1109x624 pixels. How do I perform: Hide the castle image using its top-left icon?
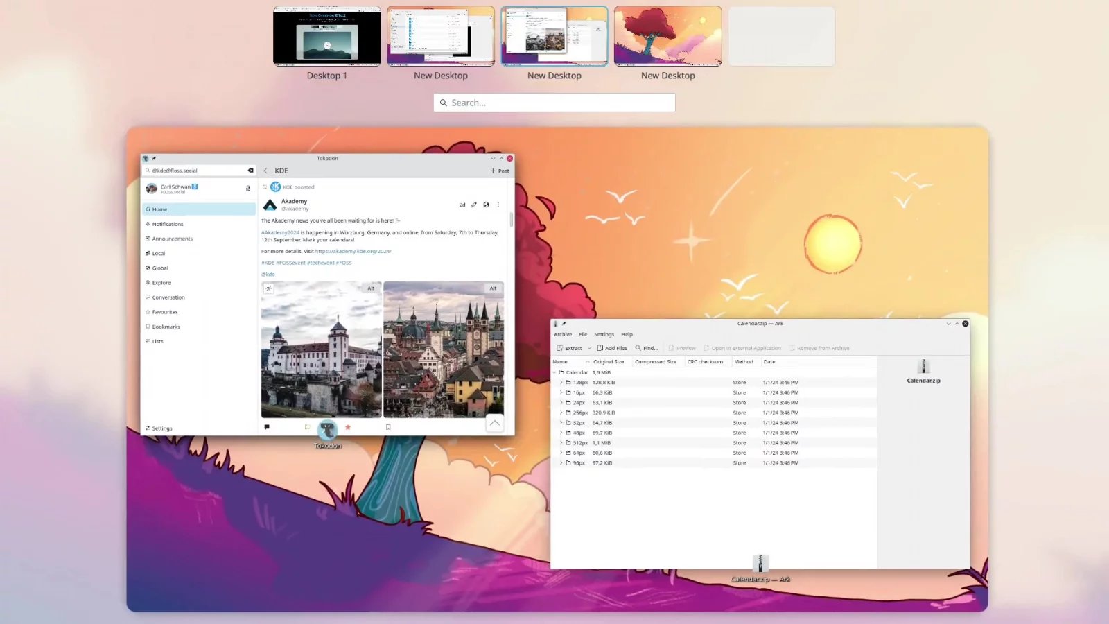click(269, 288)
